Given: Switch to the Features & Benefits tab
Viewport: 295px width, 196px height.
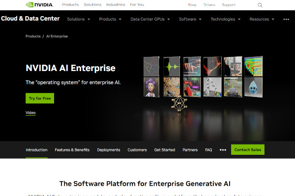Looking at the screenshot, I should (x=72, y=150).
